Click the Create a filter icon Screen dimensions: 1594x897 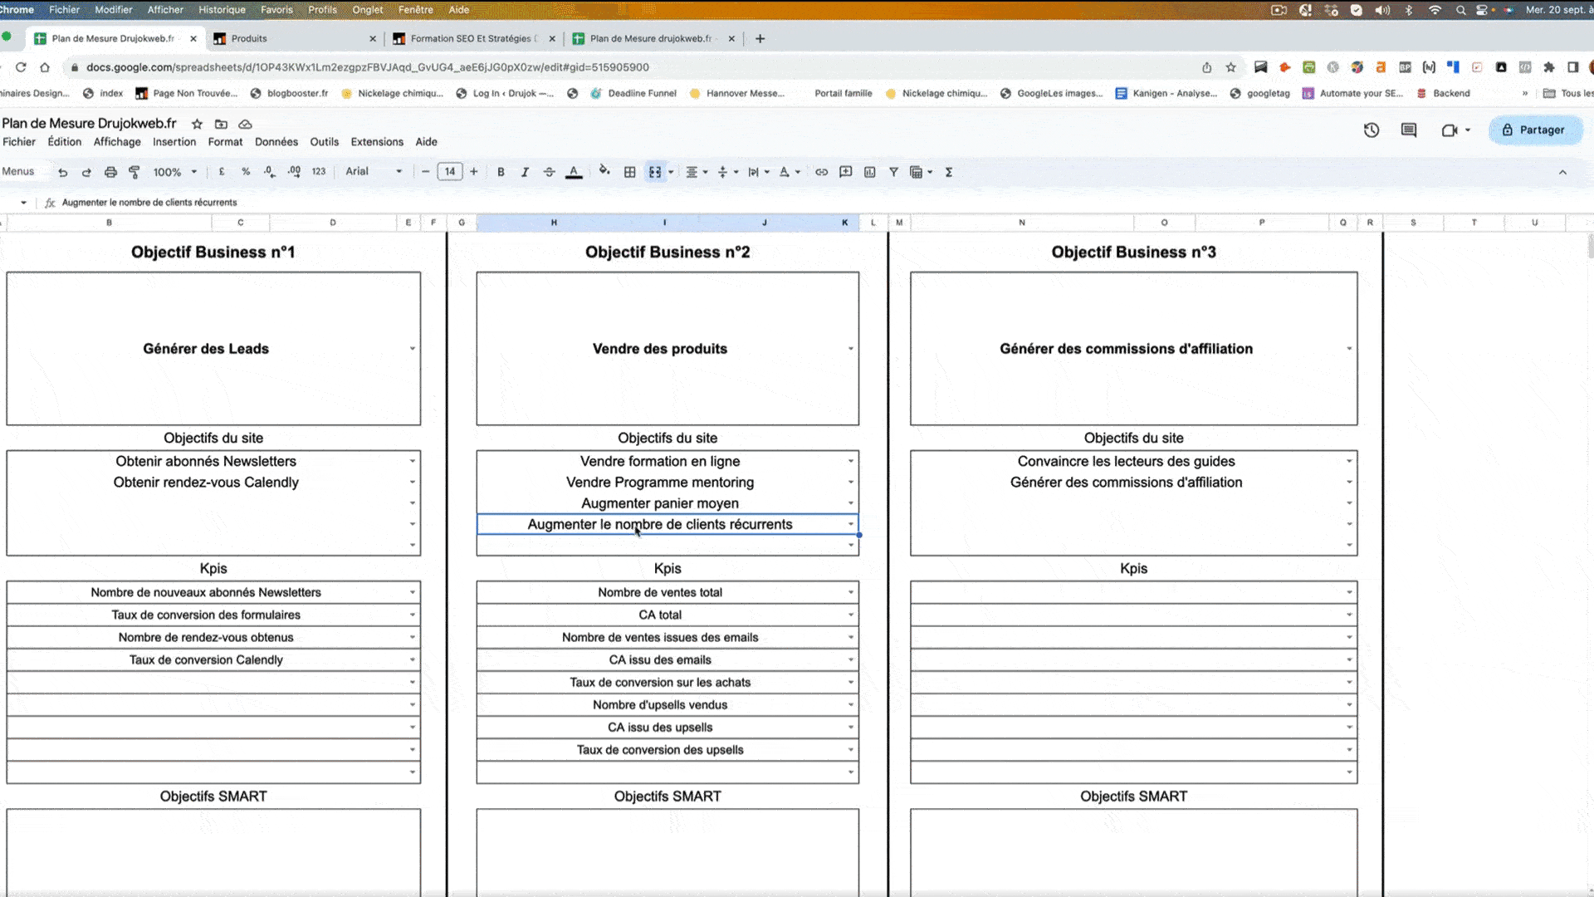(x=893, y=172)
